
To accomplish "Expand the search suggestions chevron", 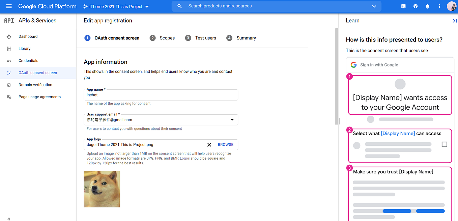I will click(x=374, y=6).
